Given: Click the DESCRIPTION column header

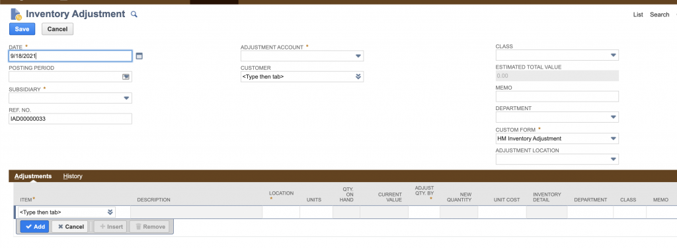Looking at the screenshot, I should pos(153,200).
